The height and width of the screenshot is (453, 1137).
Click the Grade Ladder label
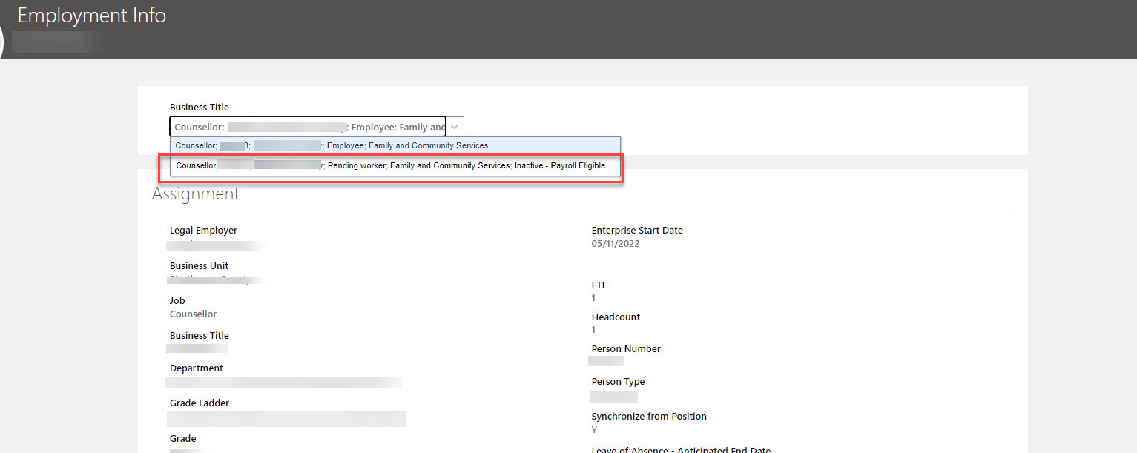pos(200,403)
